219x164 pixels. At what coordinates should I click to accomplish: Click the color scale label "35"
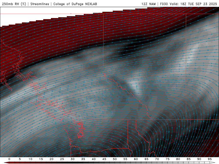83,159
